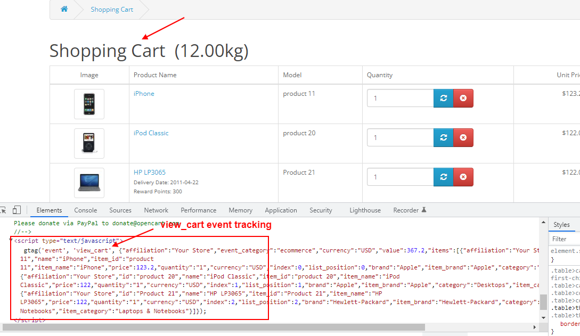This screenshot has height=336, width=580.
Task: Open the Lighthouse tab
Action: tap(365, 210)
